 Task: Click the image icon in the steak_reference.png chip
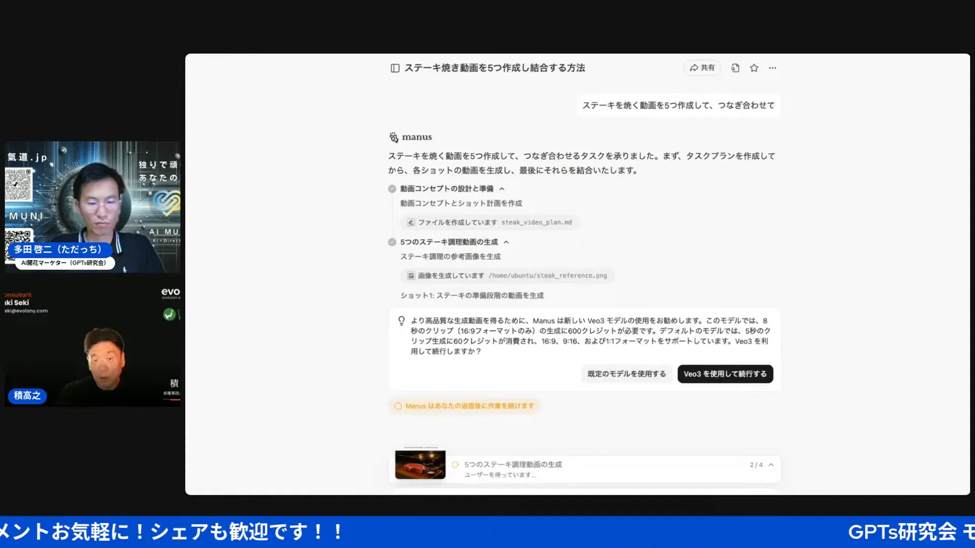coord(411,276)
